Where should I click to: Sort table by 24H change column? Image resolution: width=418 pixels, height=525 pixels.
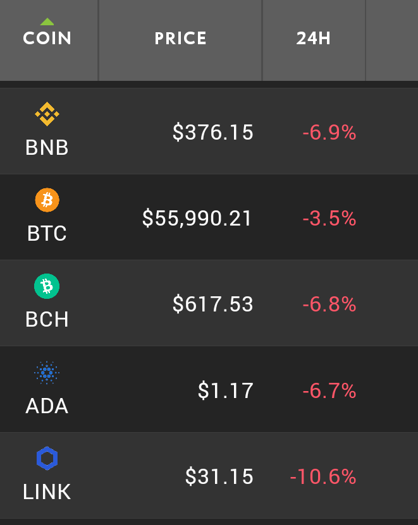click(x=314, y=38)
